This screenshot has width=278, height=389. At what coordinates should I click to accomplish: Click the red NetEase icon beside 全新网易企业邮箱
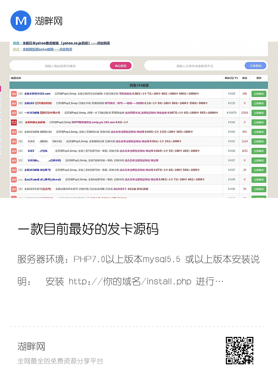(14, 122)
